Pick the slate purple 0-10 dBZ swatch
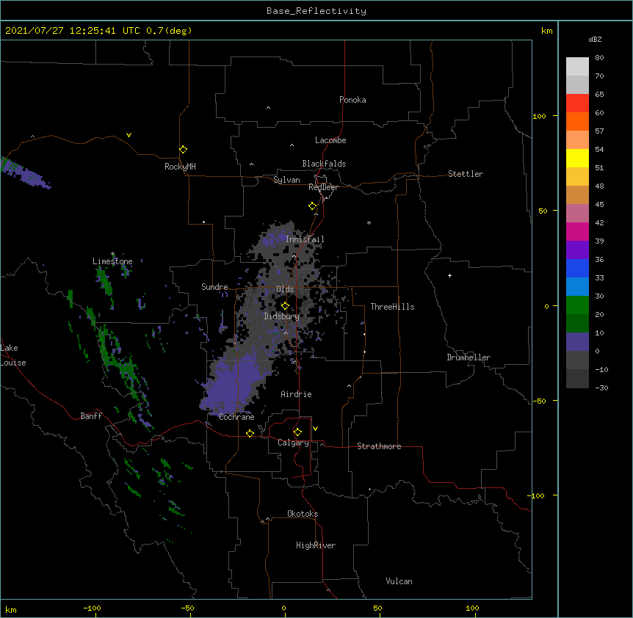The height and width of the screenshot is (618, 633). 577,342
